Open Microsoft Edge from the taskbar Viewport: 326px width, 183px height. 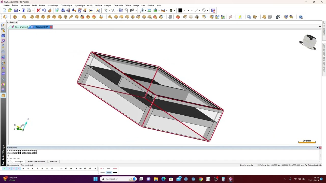coord(163,179)
